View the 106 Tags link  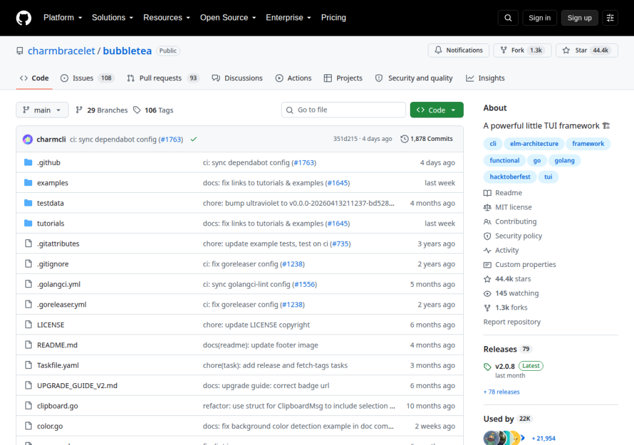[x=154, y=110]
